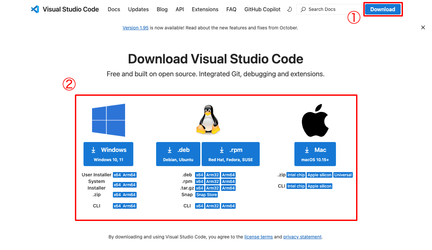This screenshot has height=250, width=432.
Task: Open the Snap Store badge
Action: coord(206,195)
